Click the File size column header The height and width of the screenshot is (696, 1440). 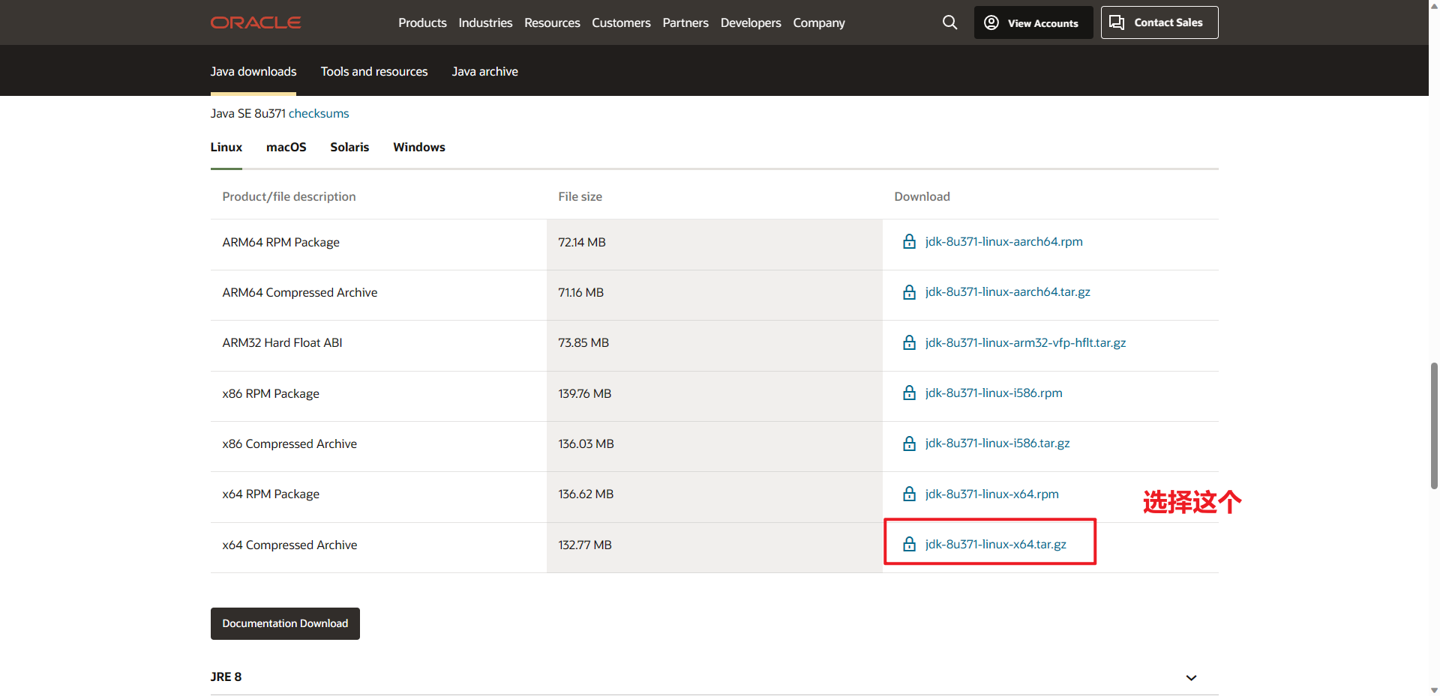(x=580, y=196)
